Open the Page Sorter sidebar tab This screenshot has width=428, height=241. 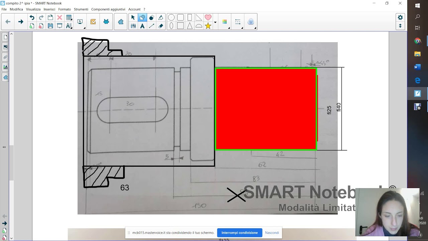tap(5, 37)
